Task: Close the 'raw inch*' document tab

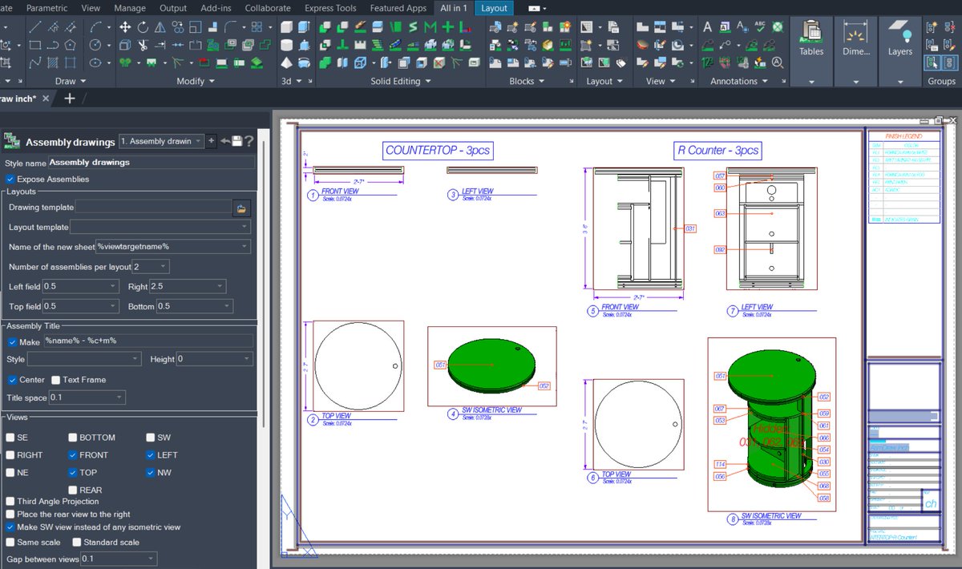Action: click(46, 99)
